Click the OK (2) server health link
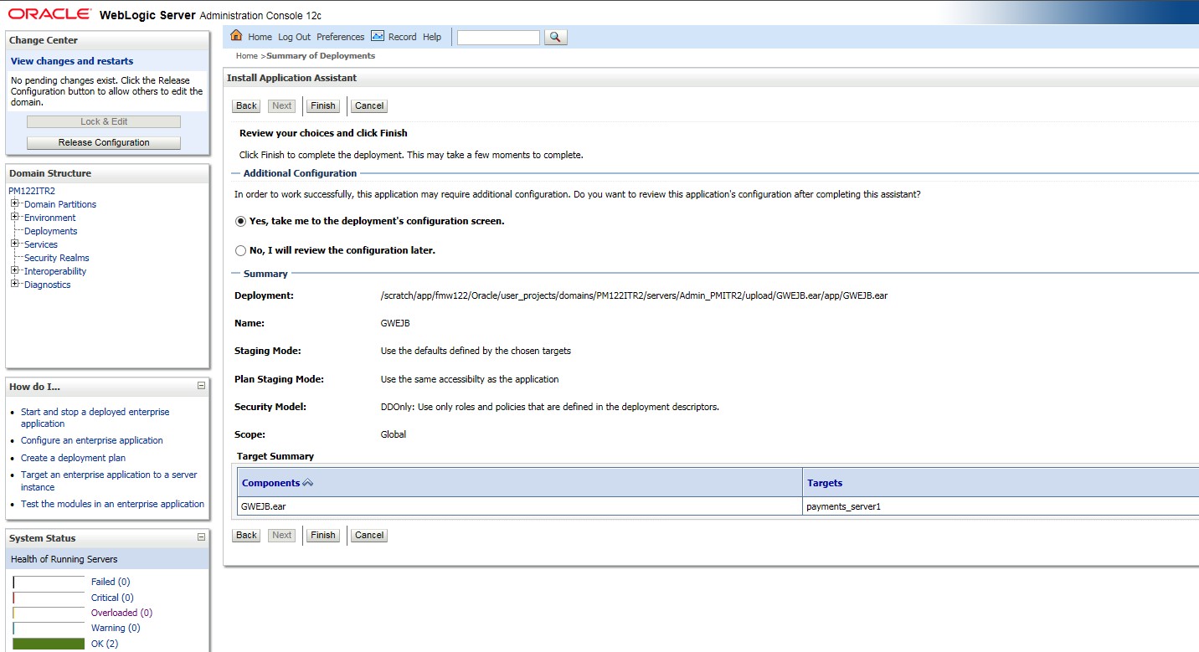 105,644
